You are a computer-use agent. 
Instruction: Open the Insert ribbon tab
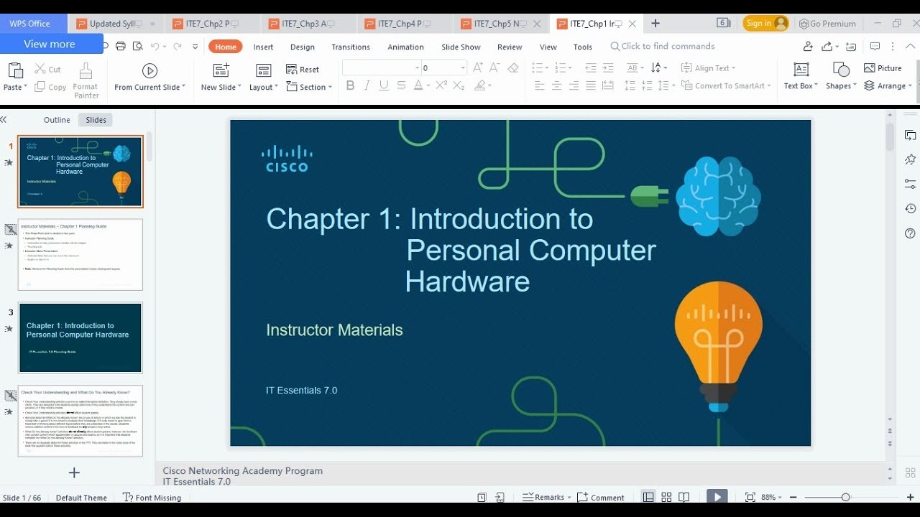[x=263, y=47]
